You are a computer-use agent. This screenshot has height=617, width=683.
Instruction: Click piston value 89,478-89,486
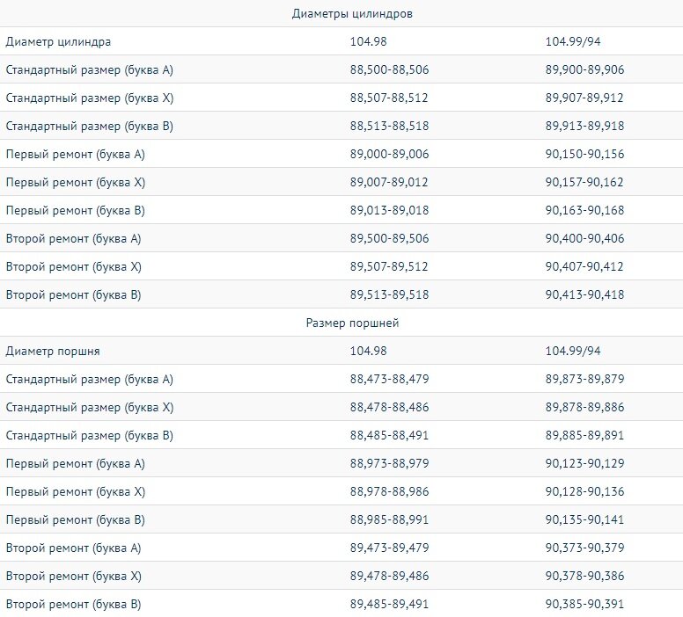(x=389, y=576)
